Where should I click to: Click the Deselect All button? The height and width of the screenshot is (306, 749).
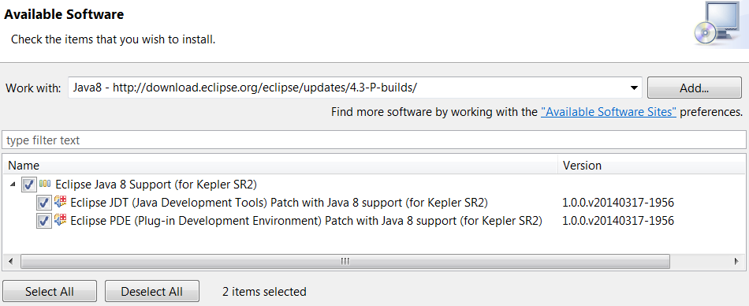152,291
